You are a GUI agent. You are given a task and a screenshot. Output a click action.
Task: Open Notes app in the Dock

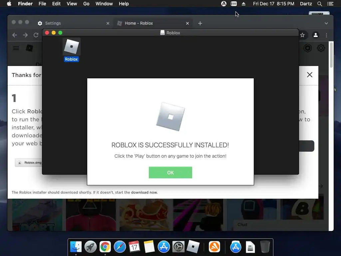pyautogui.click(x=149, y=247)
